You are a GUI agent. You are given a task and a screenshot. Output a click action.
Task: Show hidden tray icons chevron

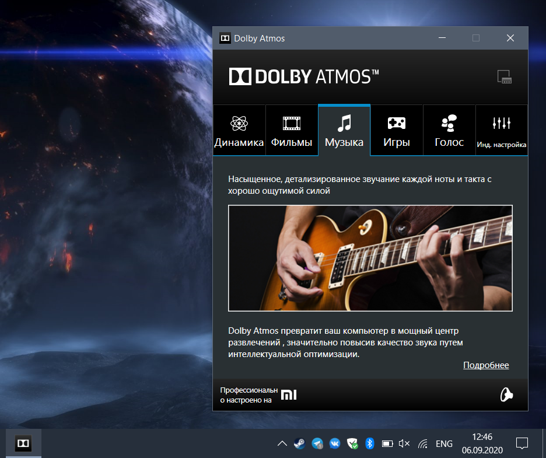click(x=282, y=443)
